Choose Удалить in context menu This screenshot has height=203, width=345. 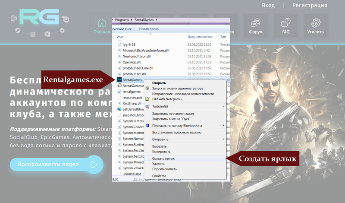(158, 164)
